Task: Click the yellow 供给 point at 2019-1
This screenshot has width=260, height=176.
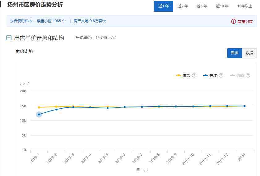Action: click(x=39, y=107)
